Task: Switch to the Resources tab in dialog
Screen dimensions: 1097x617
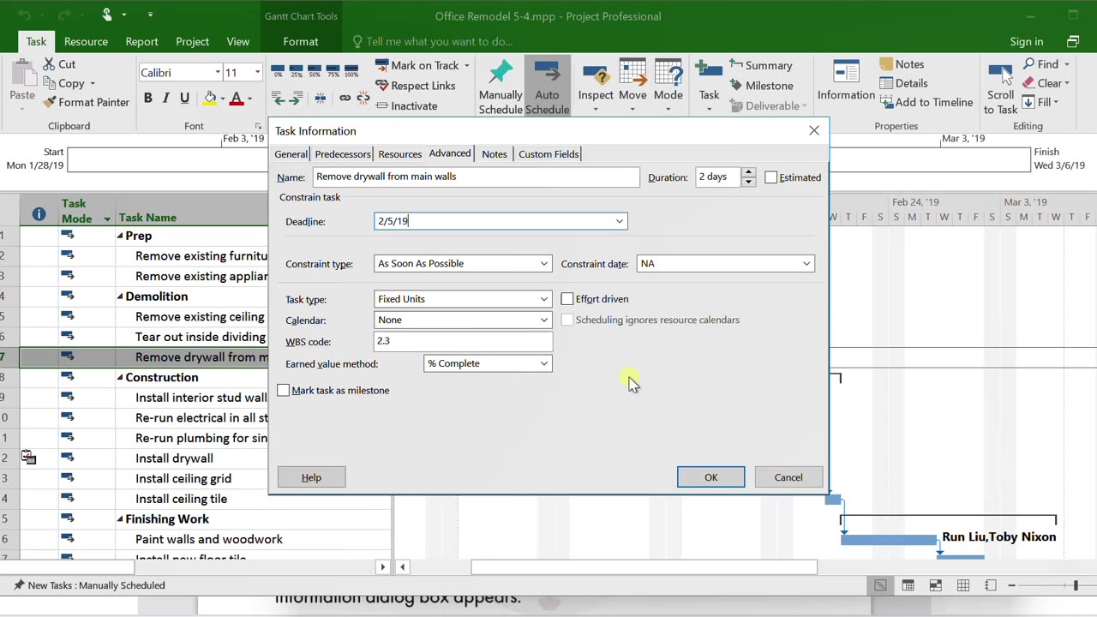Action: pos(399,154)
